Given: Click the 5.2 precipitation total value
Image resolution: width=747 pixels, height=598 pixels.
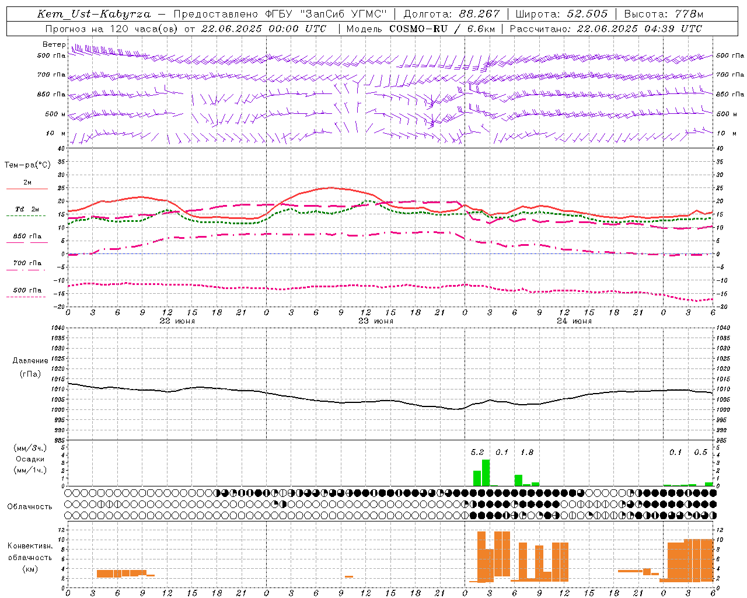Looking at the screenshot, I should click(477, 453).
